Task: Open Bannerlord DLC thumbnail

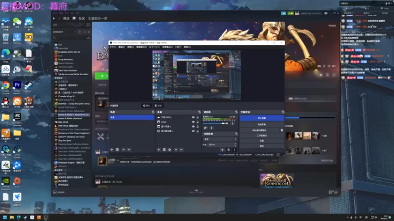Action: tap(277, 180)
